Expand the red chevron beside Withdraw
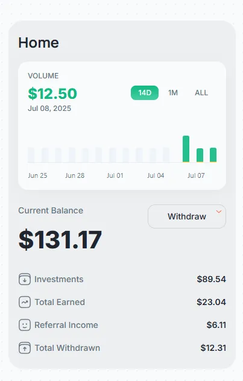This screenshot has width=243, height=381. pos(219,212)
